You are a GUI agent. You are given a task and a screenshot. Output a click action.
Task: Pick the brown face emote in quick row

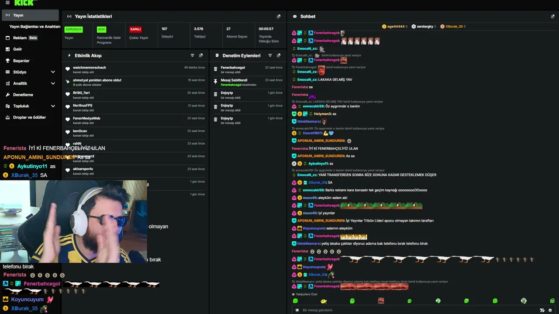pyautogui.click(x=381, y=301)
